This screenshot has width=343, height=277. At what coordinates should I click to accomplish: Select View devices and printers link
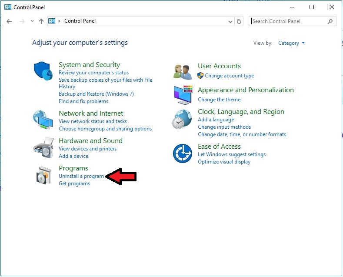pyautogui.click(x=87, y=149)
